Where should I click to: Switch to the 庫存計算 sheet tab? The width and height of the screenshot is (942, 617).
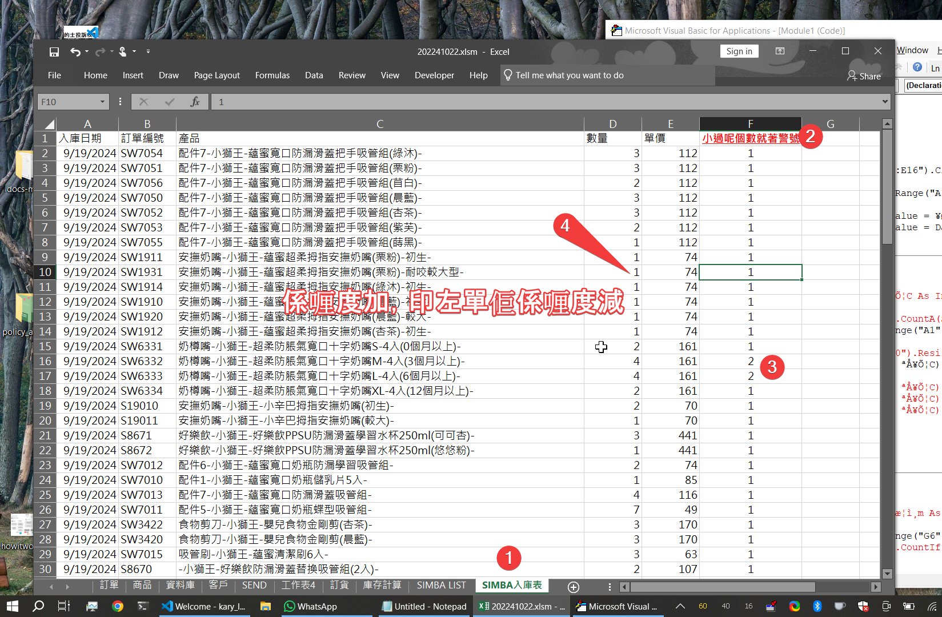[382, 586]
